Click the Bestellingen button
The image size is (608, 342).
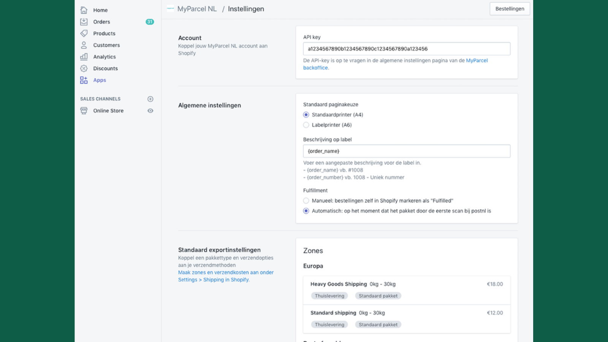click(x=510, y=9)
